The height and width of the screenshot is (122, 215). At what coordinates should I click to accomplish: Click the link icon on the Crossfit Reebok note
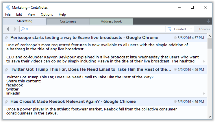click(7, 102)
